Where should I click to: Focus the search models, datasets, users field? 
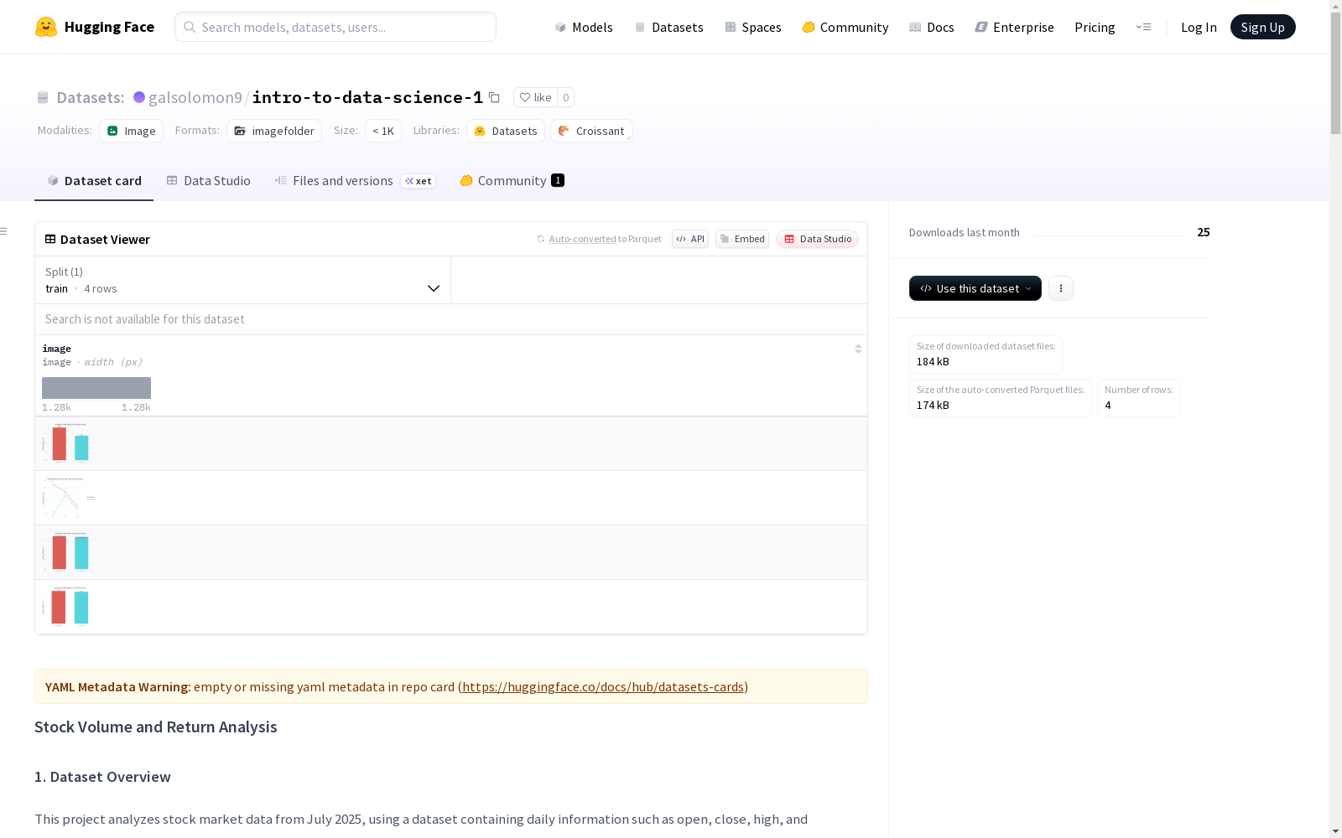pos(335,27)
